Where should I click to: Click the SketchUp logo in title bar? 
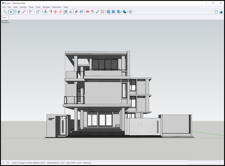[3, 3]
